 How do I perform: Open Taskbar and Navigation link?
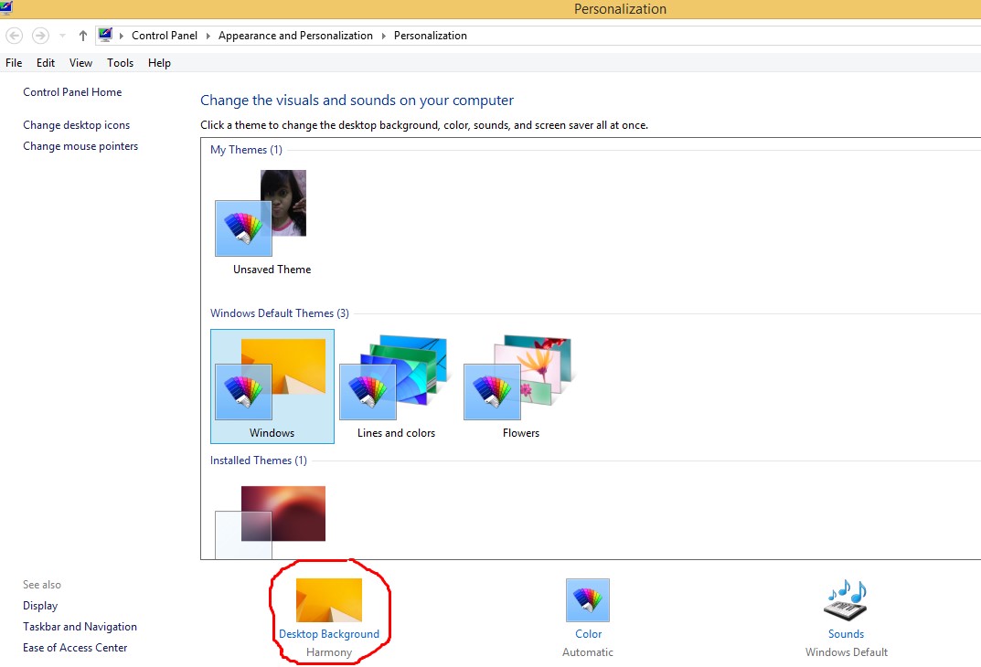(x=80, y=627)
